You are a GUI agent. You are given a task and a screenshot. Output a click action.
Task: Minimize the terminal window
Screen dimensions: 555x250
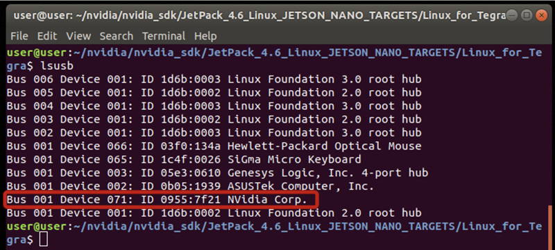(512, 15)
